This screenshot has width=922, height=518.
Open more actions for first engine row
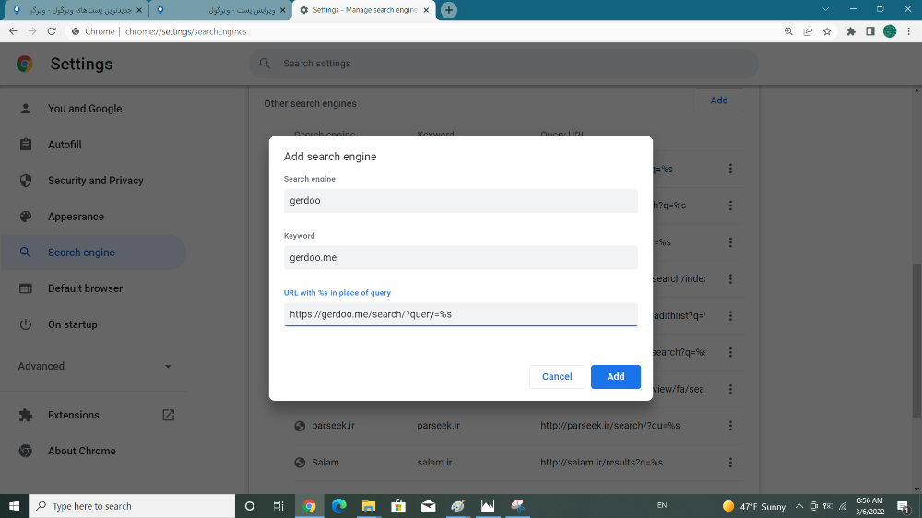(x=730, y=169)
